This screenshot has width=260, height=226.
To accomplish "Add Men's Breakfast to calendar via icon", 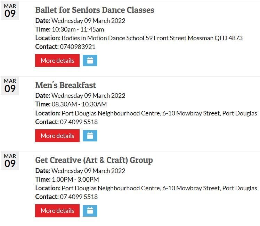I will (90, 136).
